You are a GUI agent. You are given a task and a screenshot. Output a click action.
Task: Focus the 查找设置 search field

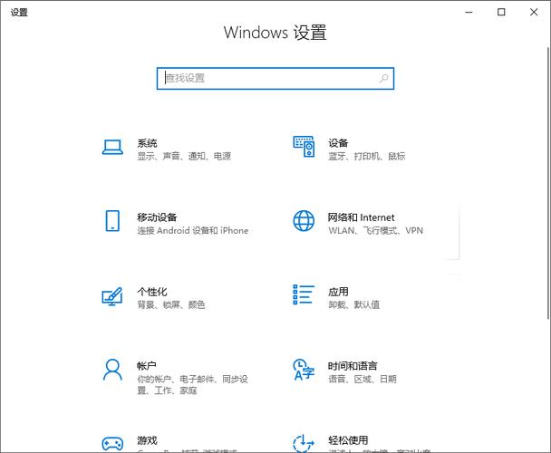267,79
